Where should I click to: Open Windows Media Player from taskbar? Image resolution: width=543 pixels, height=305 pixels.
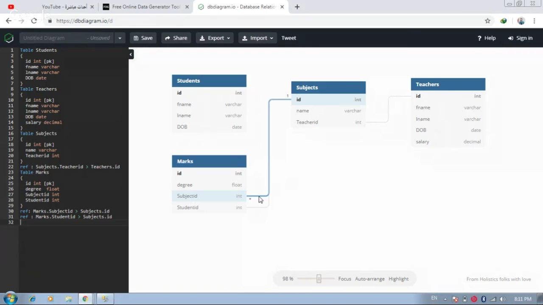[x=50, y=299]
